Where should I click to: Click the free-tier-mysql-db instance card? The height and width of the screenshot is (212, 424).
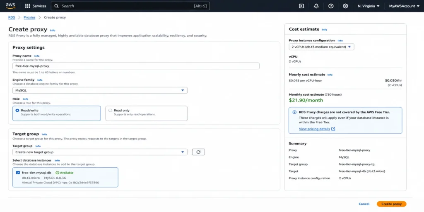[x=65, y=177]
